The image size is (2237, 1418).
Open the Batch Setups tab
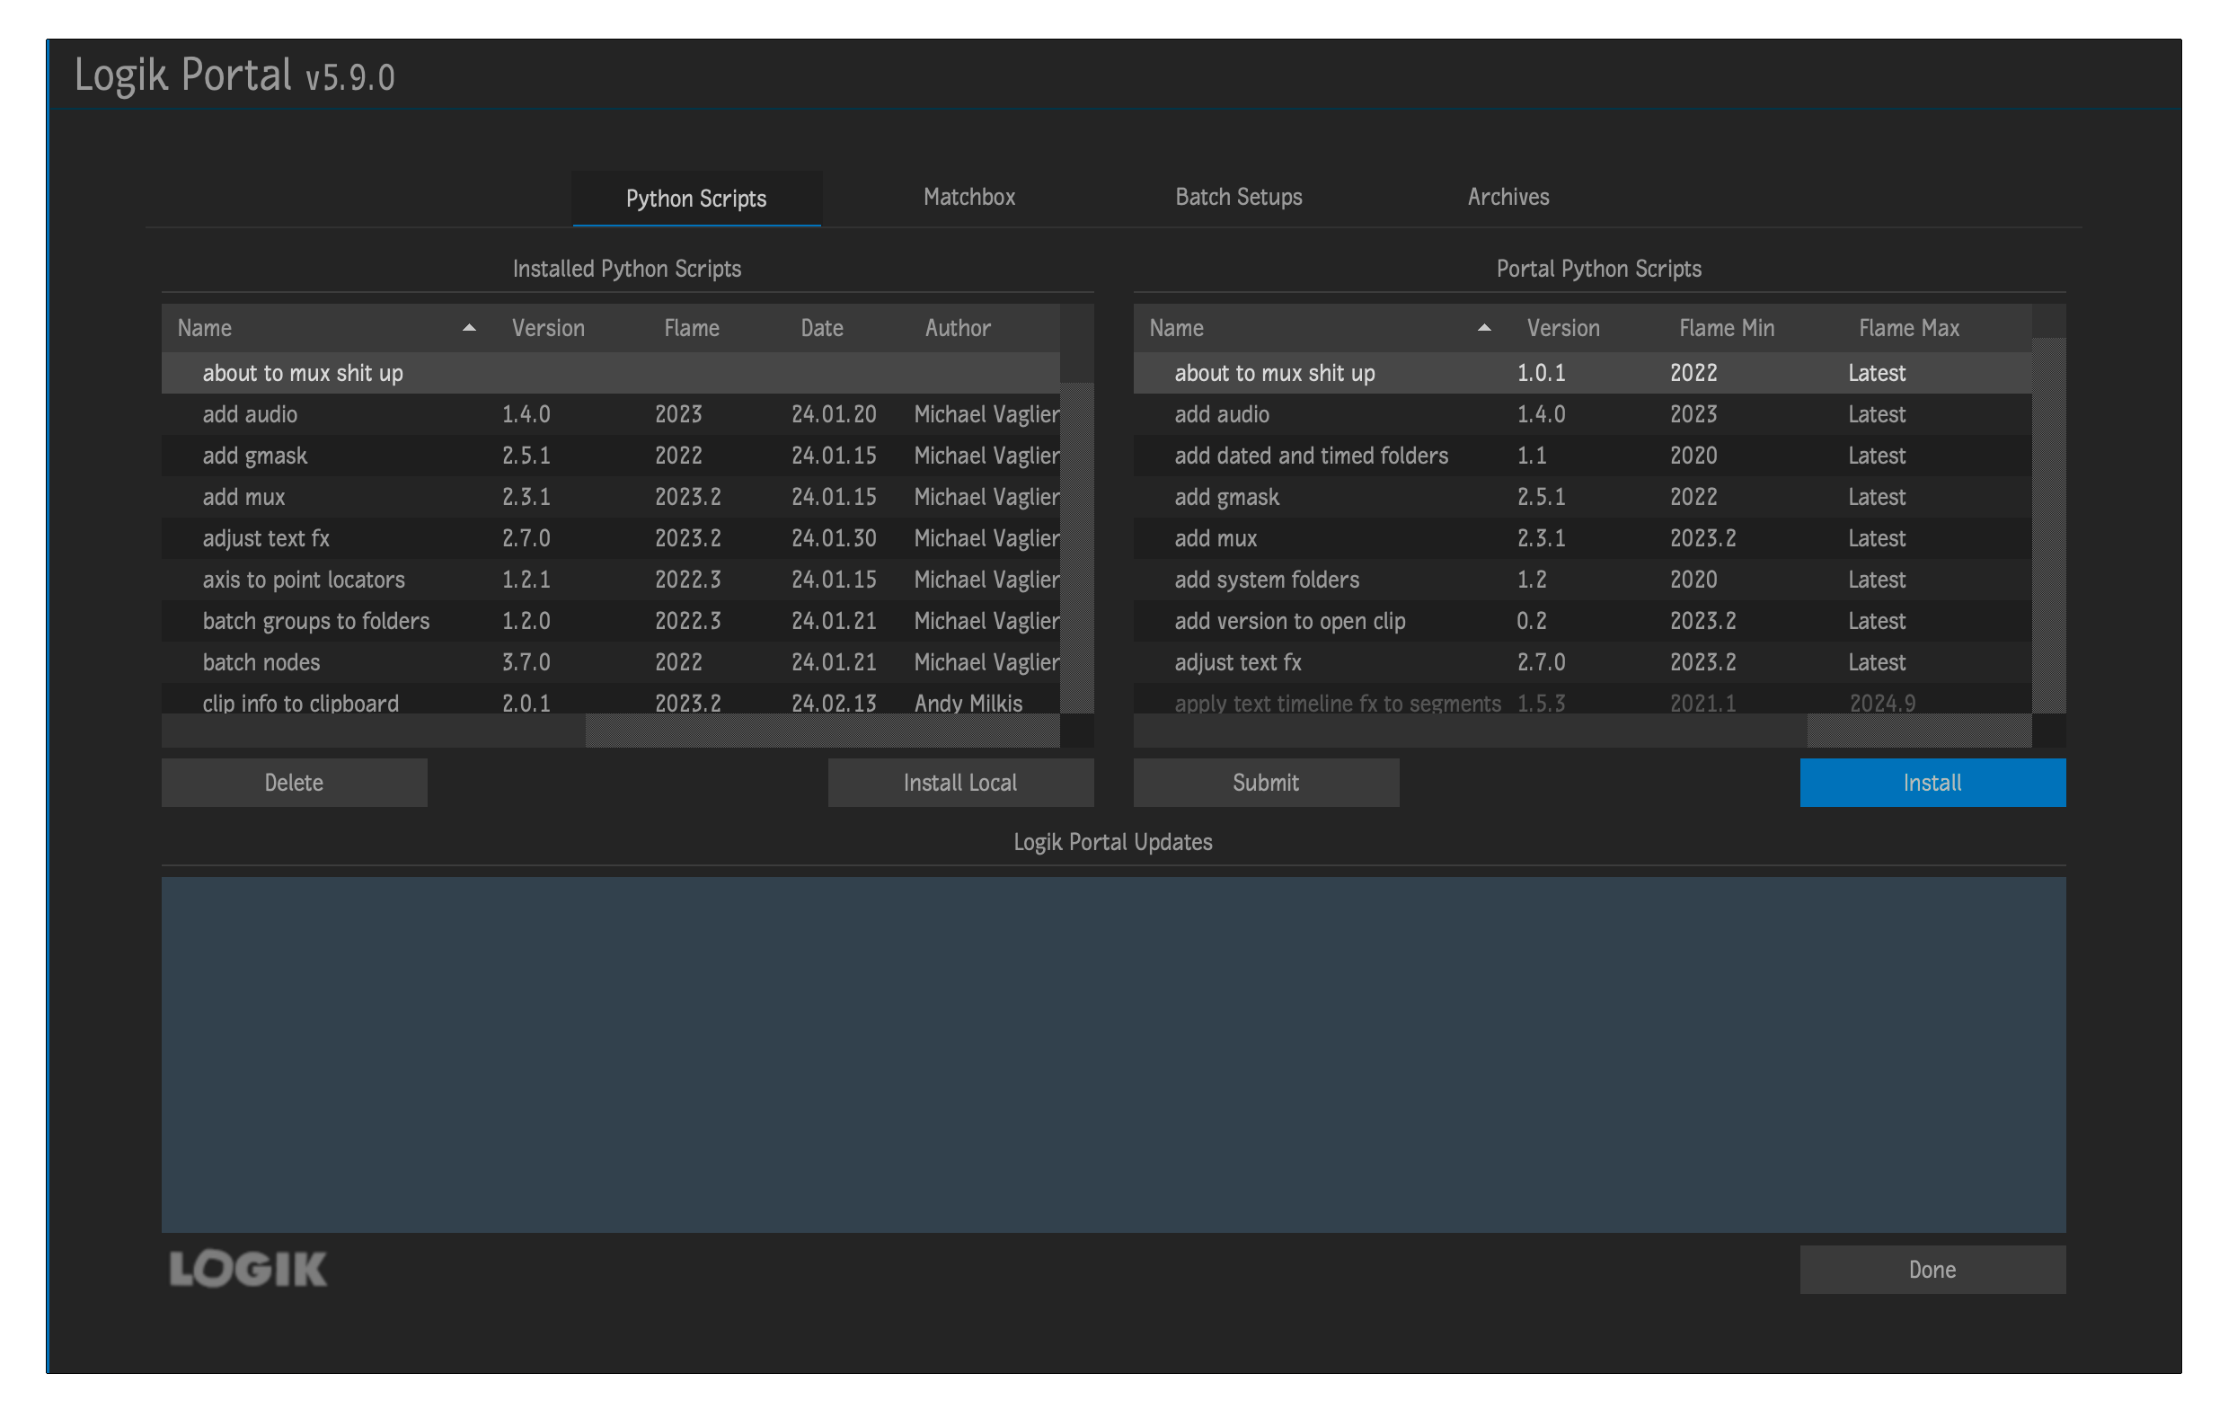pyautogui.click(x=1238, y=197)
